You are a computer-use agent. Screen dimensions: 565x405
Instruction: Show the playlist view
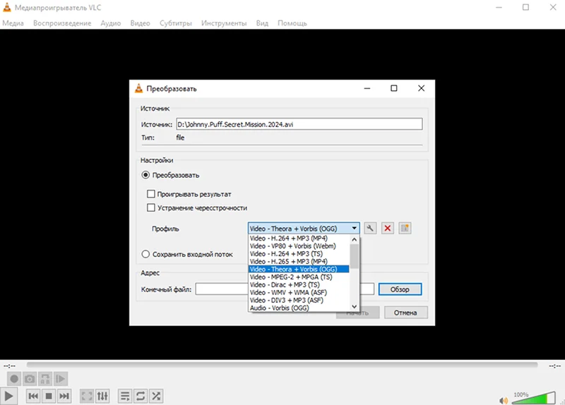[x=125, y=397]
